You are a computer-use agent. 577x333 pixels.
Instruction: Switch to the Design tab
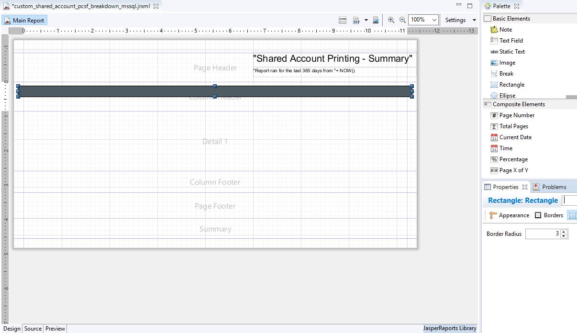tap(11, 329)
